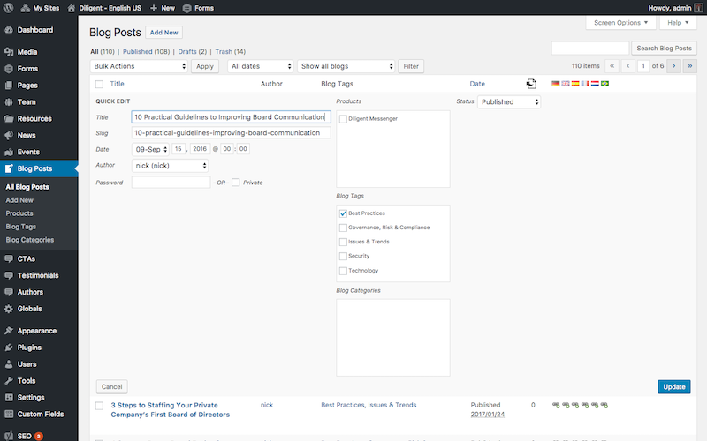The image size is (707, 441).
Task: Click the blog posts search field
Action: [x=590, y=49]
